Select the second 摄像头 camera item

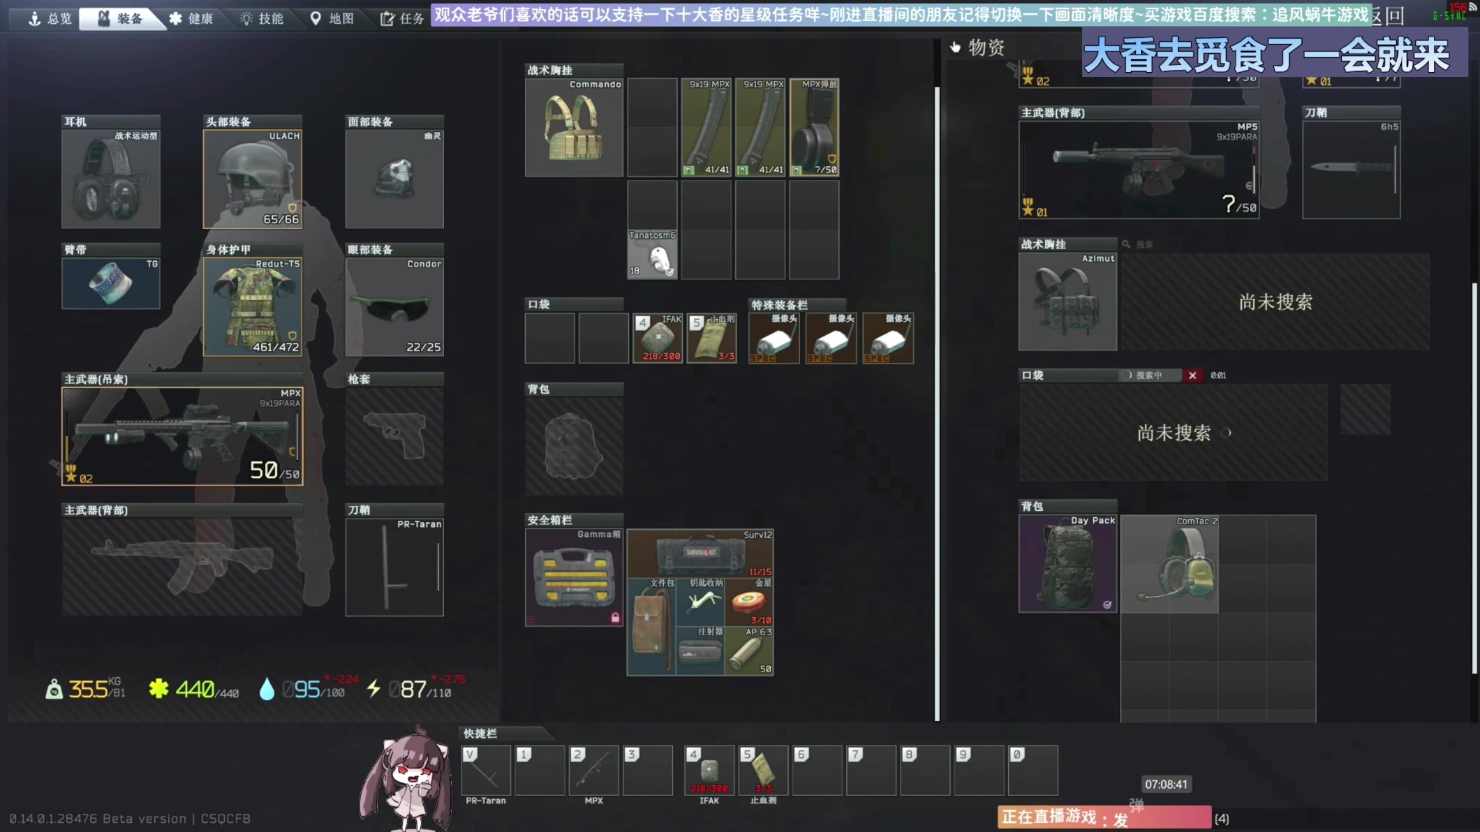coord(831,338)
